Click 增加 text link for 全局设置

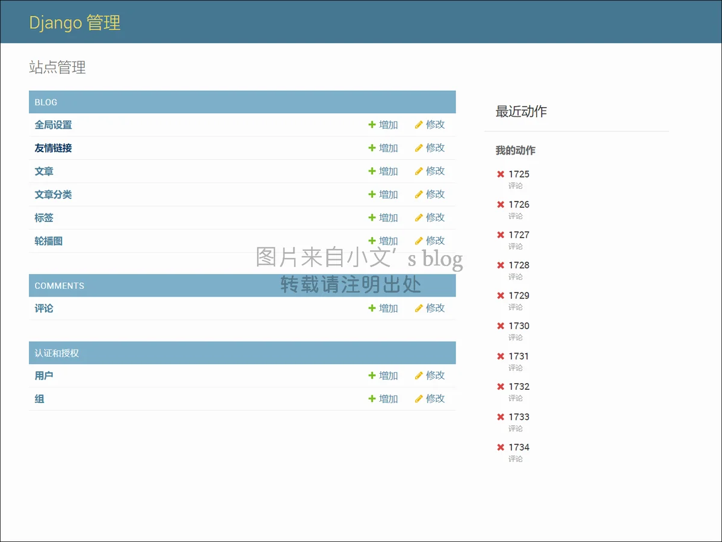(389, 125)
